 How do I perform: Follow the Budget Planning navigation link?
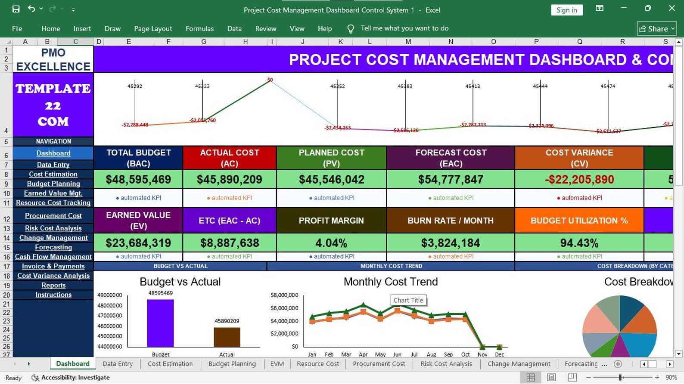pyautogui.click(x=53, y=184)
